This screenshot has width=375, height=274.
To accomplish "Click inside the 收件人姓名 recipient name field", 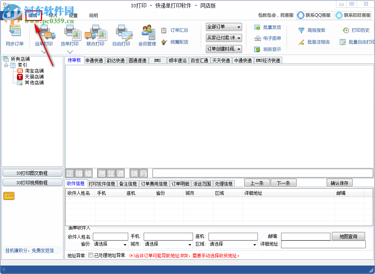I will (111, 236).
